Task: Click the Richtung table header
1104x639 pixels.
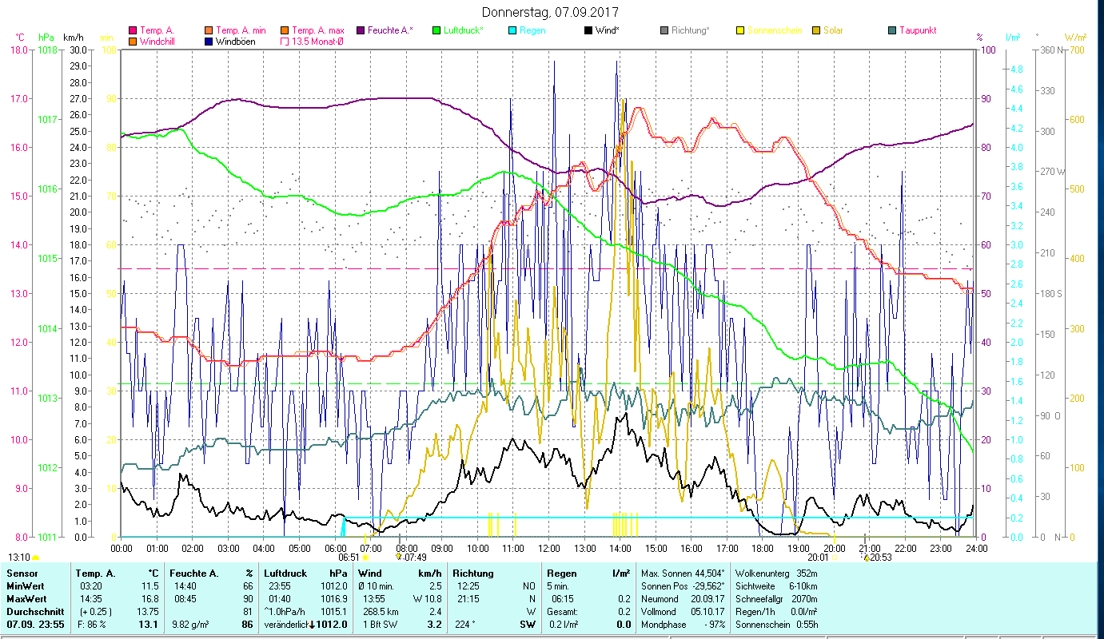Action: click(473, 574)
